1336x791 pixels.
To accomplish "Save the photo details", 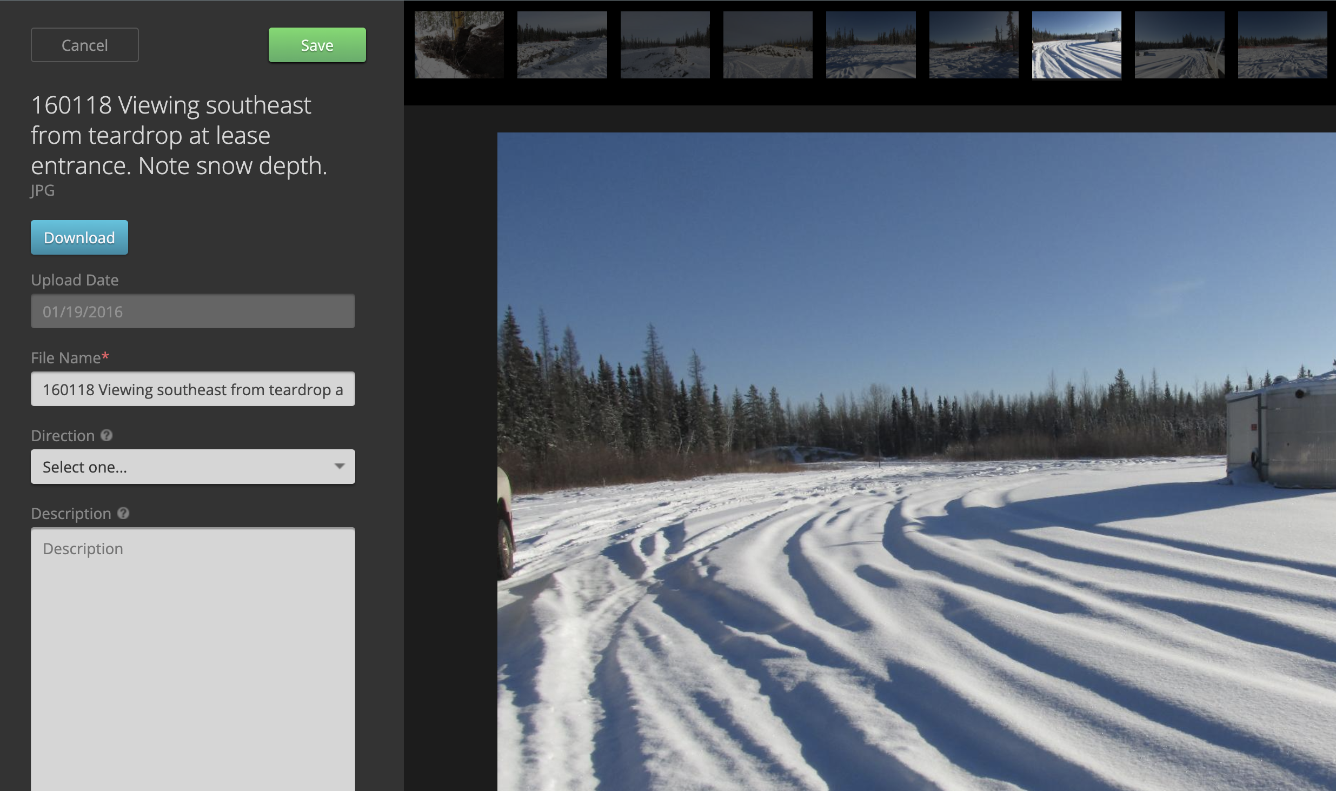I will pyautogui.click(x=317, y=45).
